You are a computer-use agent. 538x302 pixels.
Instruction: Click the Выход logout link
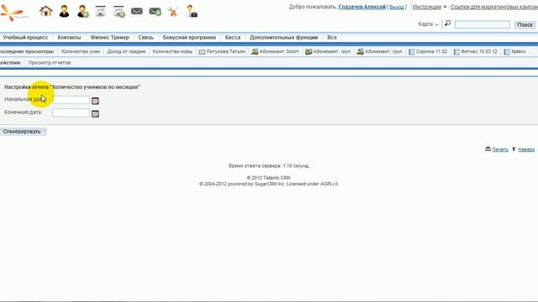click(x=397, y=7)
